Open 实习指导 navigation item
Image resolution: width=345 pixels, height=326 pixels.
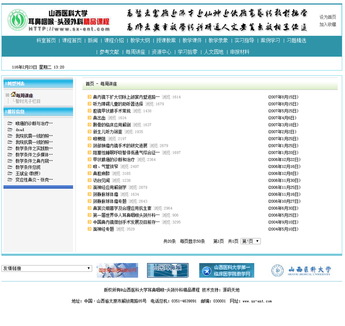pyautogui.click(x=244, y=40)
